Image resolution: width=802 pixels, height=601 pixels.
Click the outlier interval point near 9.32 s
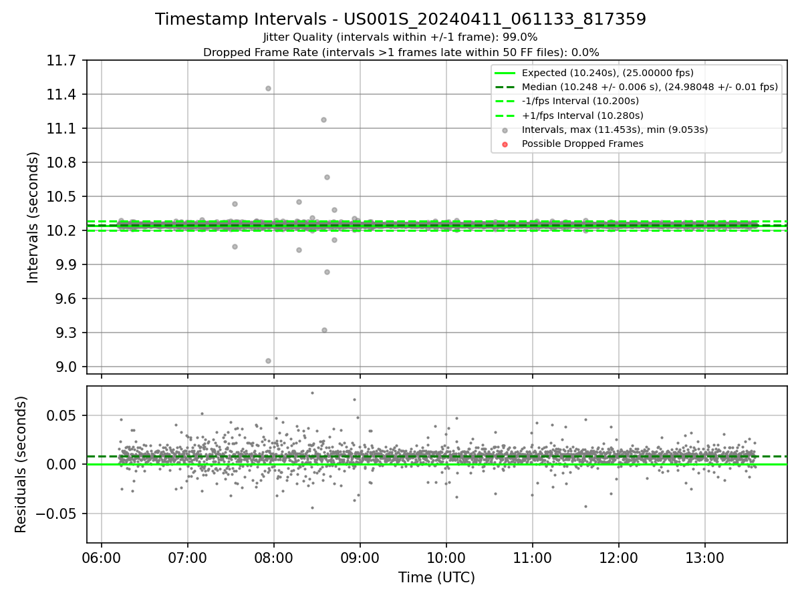pos(324,330)
